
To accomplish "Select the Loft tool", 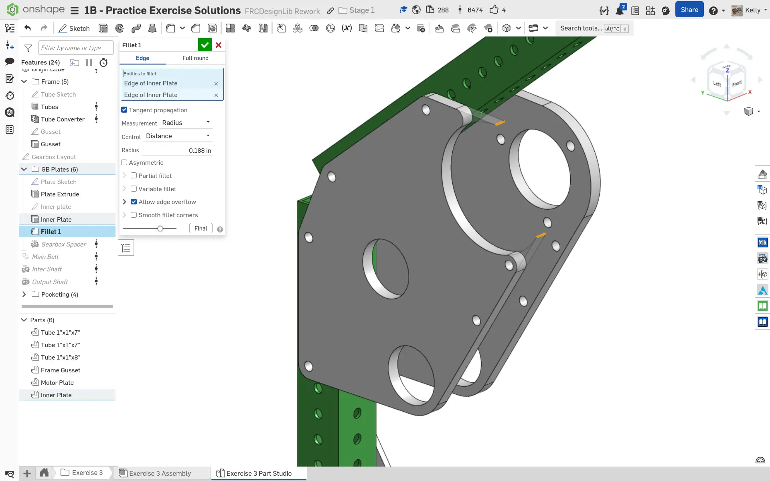I will pos(152,28).
